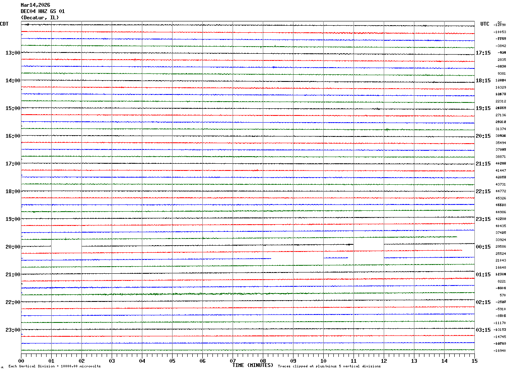
Task: Click the 20:00 CDT hour label
Action: point(13,247)
